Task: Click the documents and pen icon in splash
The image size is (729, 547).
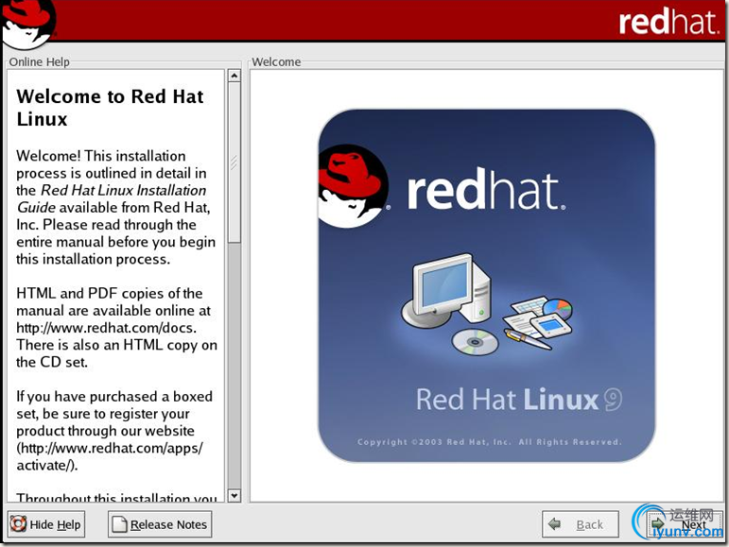Action: coord(537,323)
